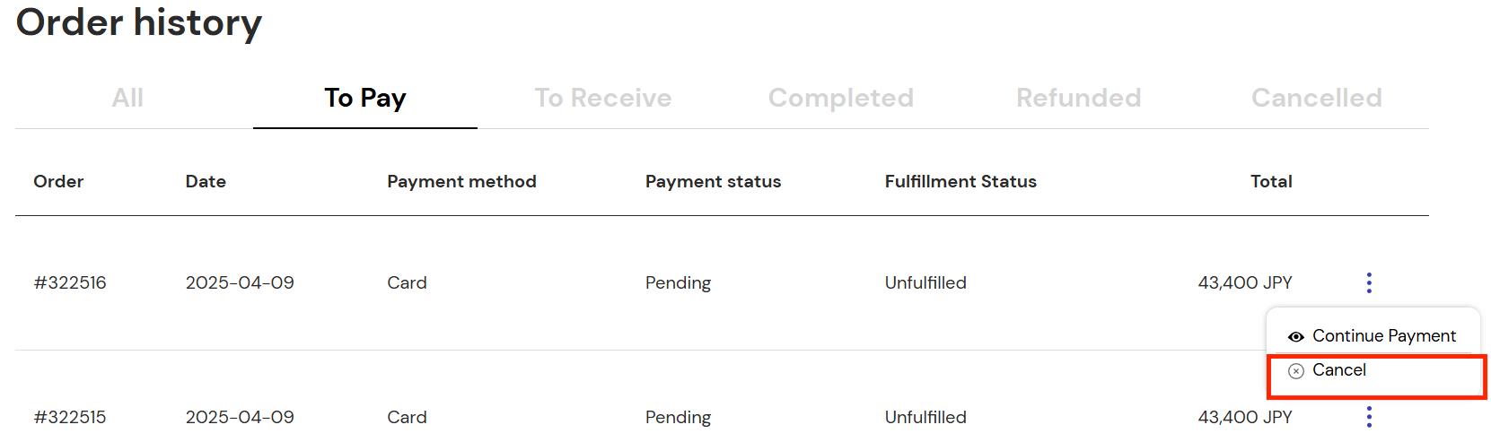Switch to the All tab
Viewport: 1491px width, 442px height.
coord(127,98)
